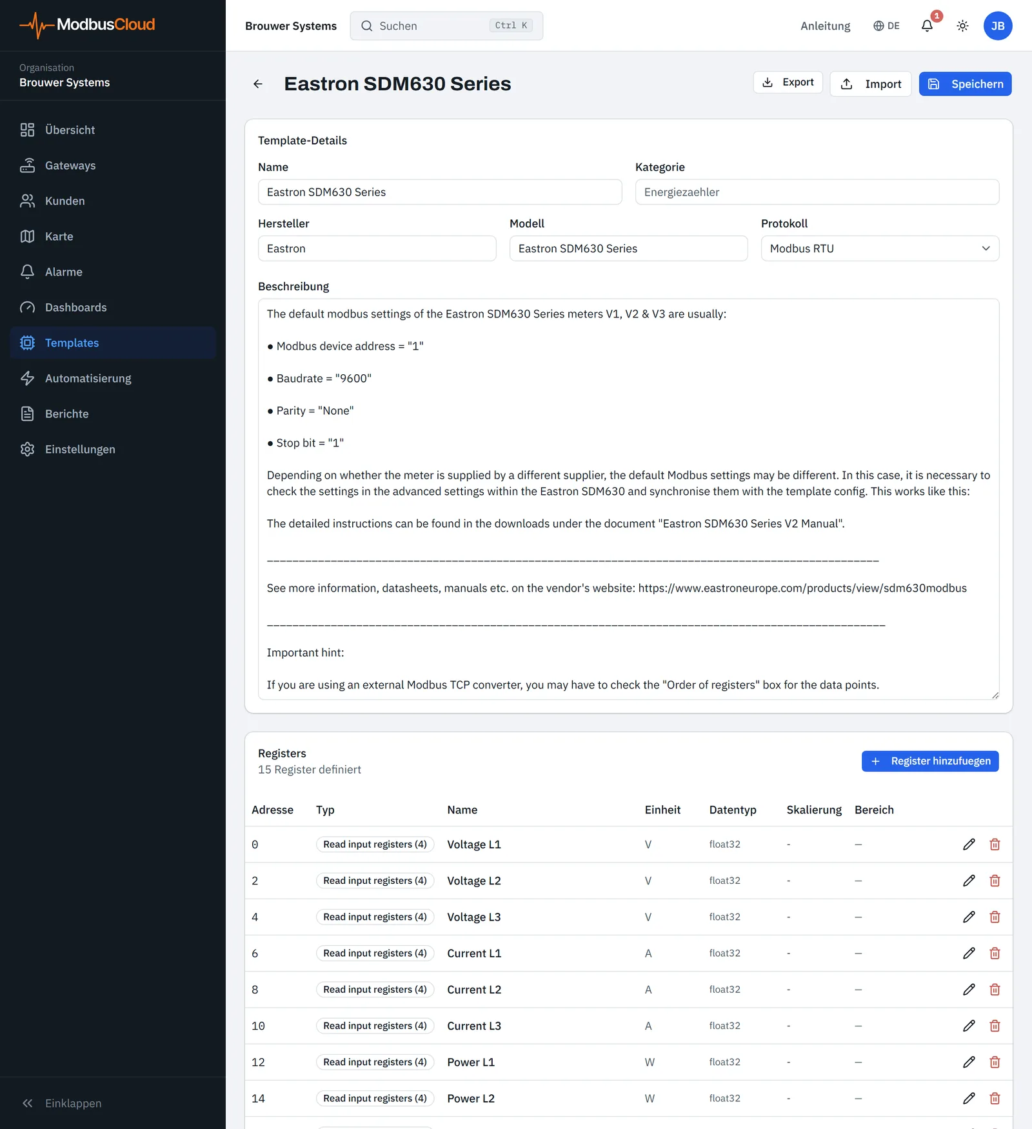Click the Modell input field
Screen dimensions: 1032x1129
pos(628,248)
